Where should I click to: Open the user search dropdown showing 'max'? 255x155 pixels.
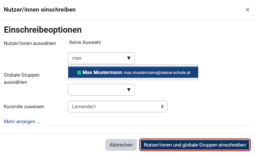(101, 58)
